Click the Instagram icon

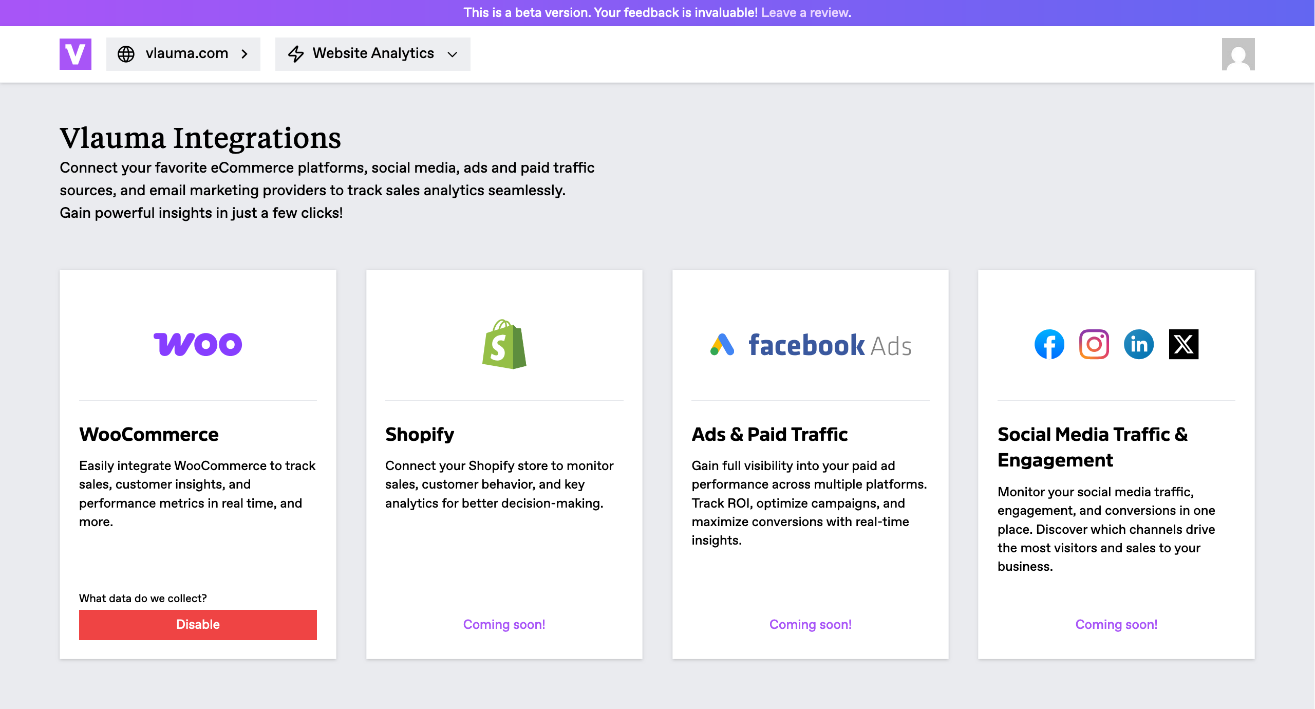tap(1094, 344)
